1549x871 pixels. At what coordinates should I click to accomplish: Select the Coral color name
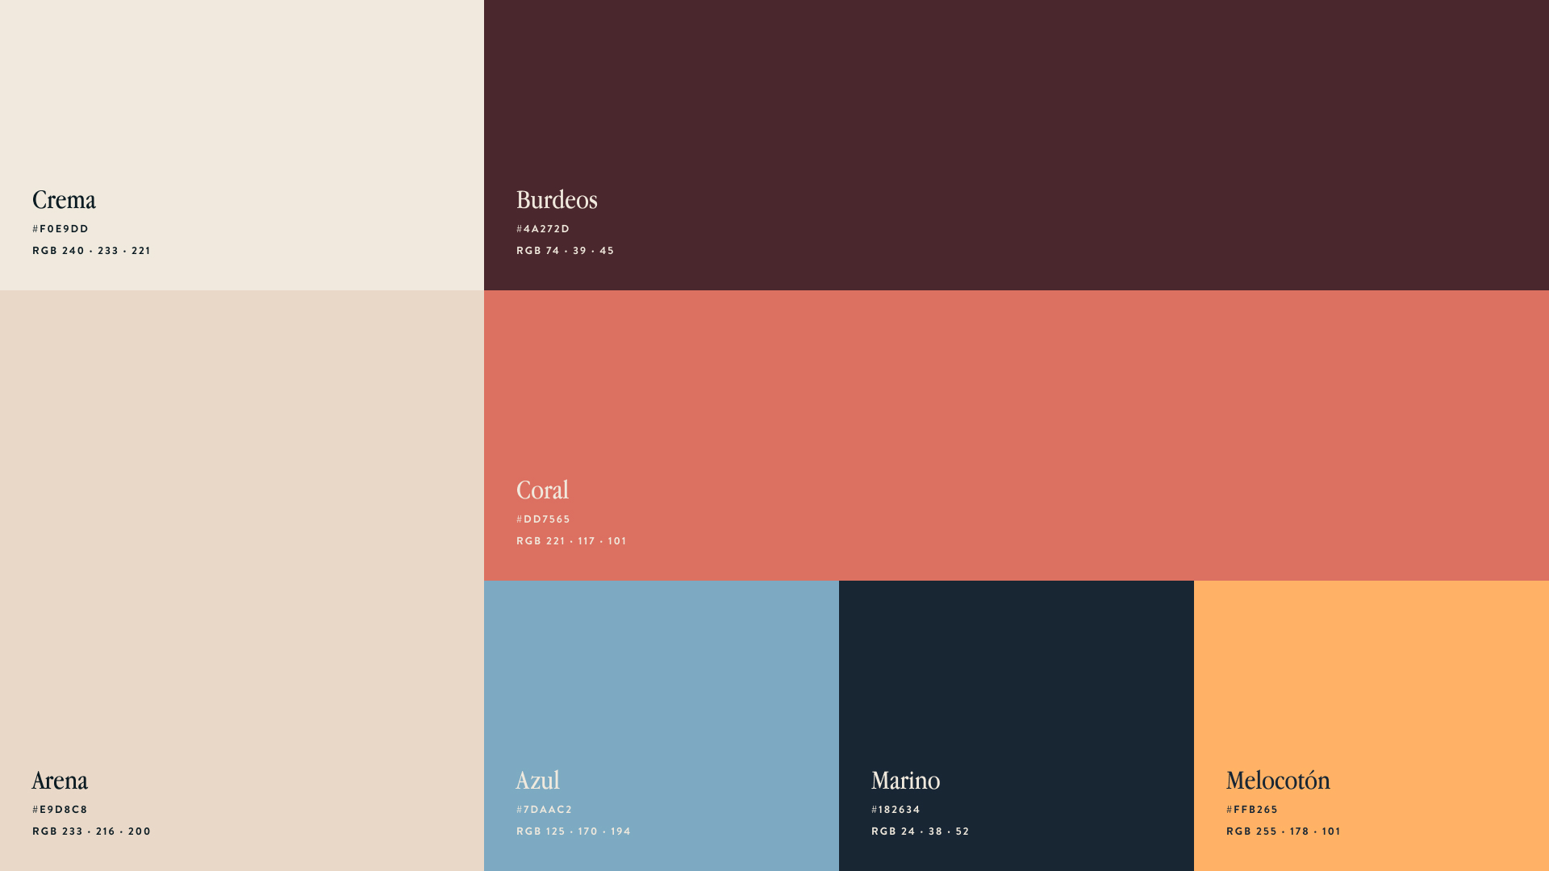pos(542,490)
